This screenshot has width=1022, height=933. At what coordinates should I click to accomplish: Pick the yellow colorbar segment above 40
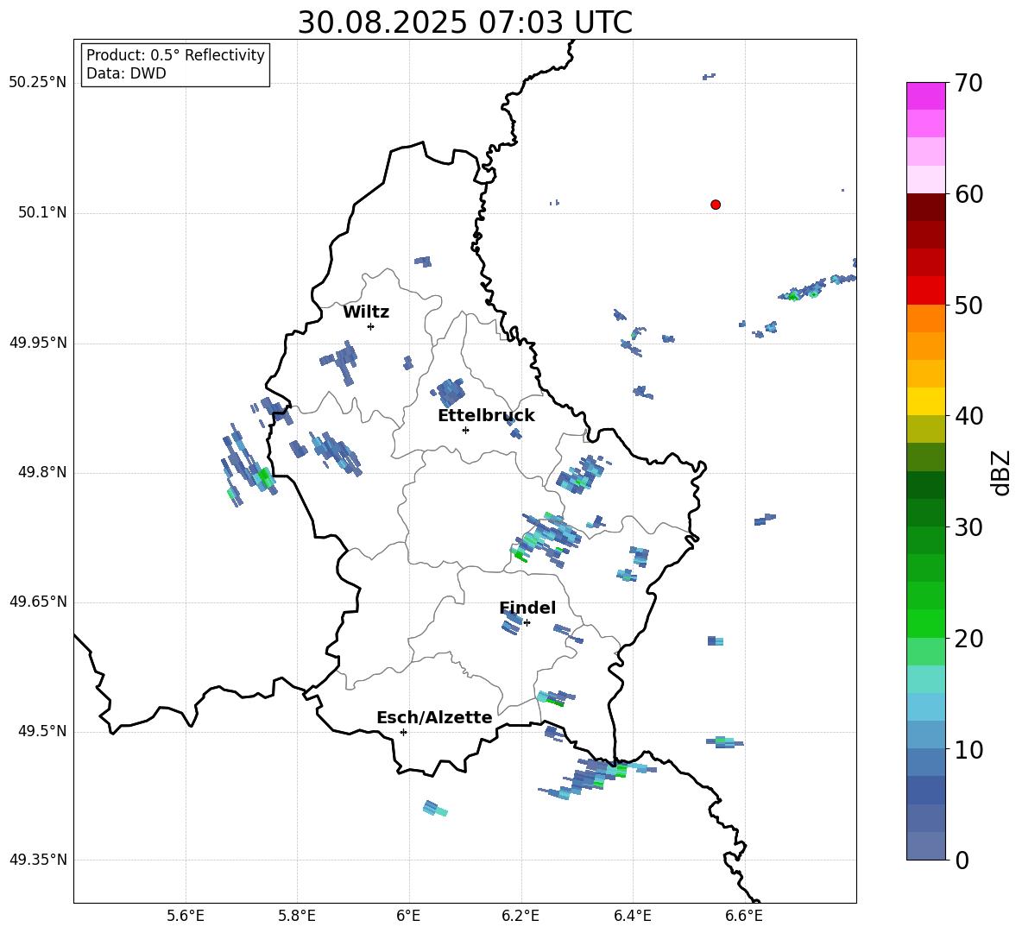926,401
